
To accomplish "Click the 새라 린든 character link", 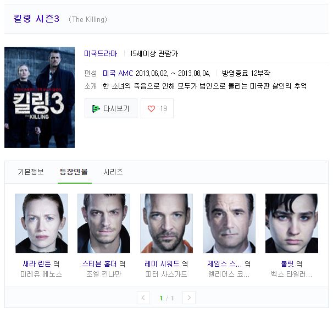I will click(x=37, y=264).
